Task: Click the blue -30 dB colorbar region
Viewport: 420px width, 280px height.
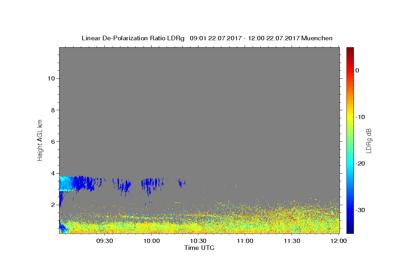Action: (350, 210)
